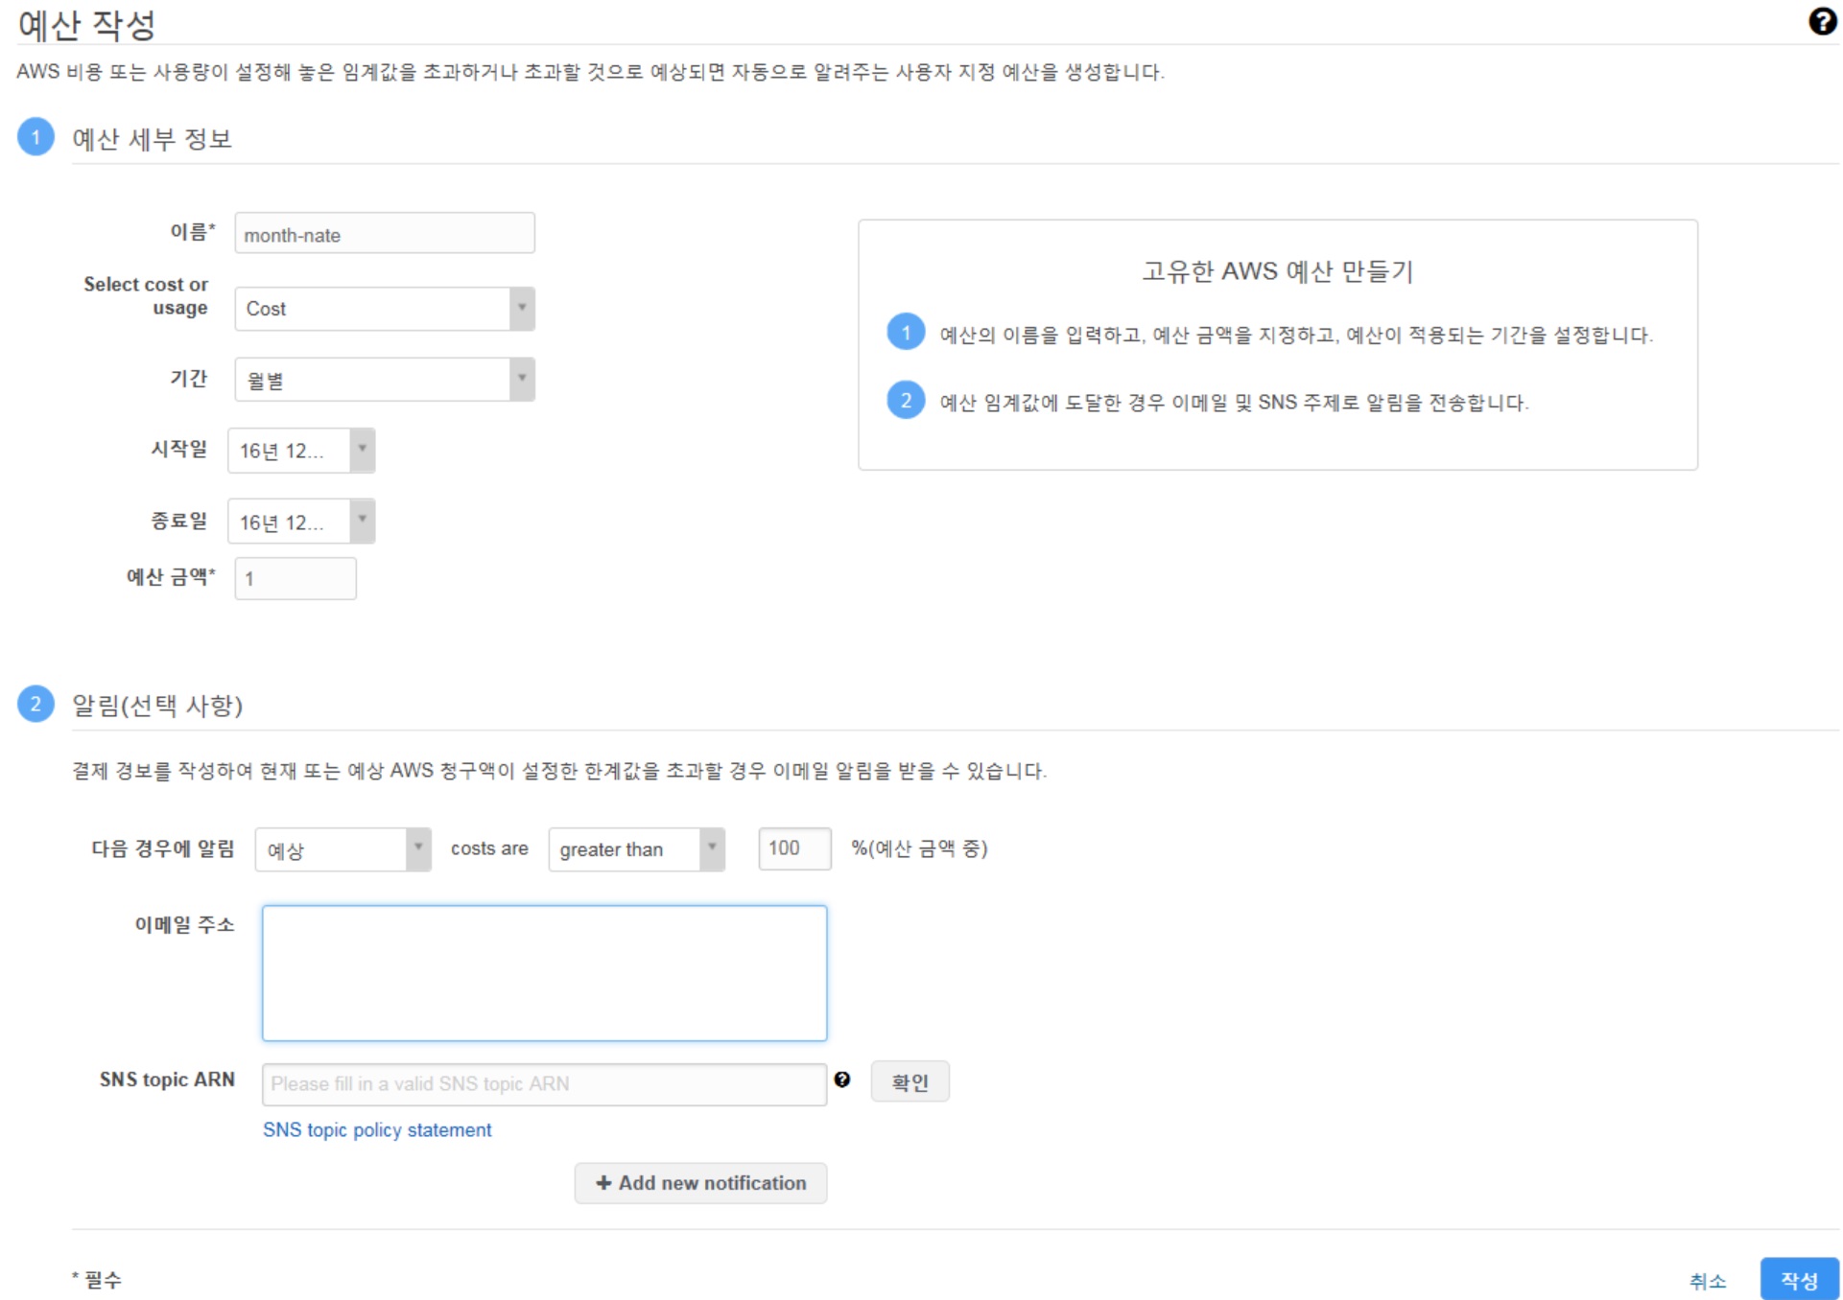
Task: Click the threshold percent field showing 100
Action: [x=794, y=848]
